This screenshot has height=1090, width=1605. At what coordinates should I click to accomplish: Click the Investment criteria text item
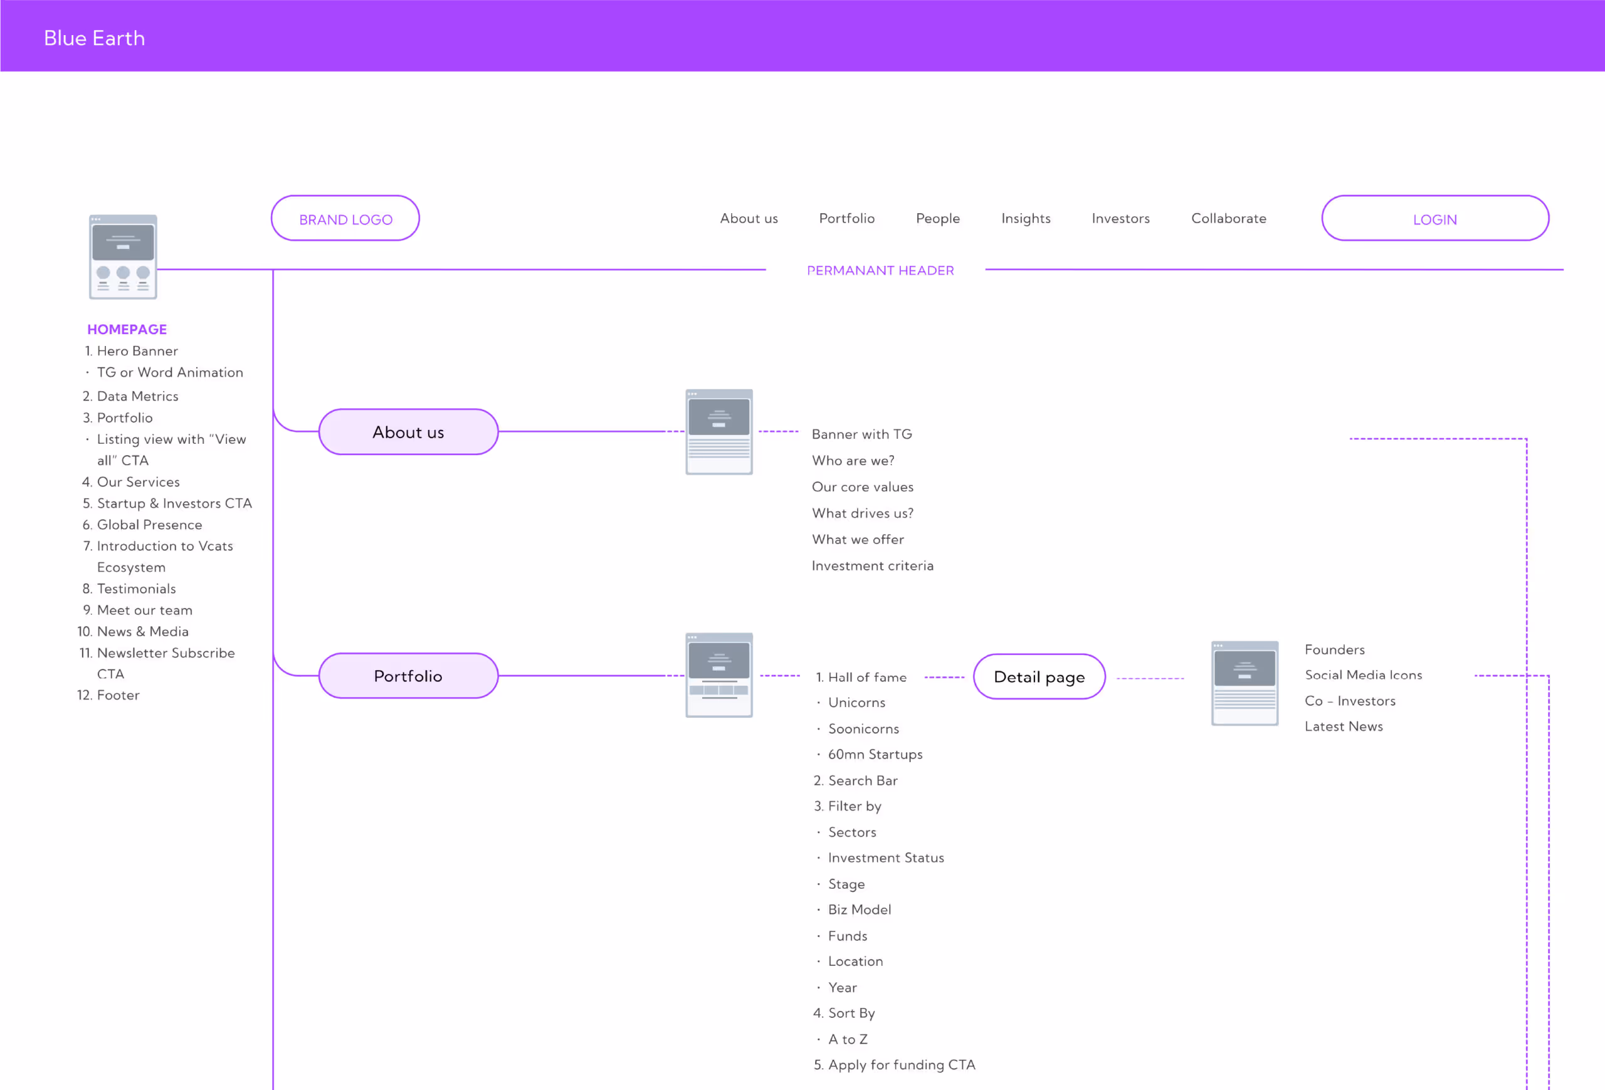pyautogui.click(x=872, y=565)
